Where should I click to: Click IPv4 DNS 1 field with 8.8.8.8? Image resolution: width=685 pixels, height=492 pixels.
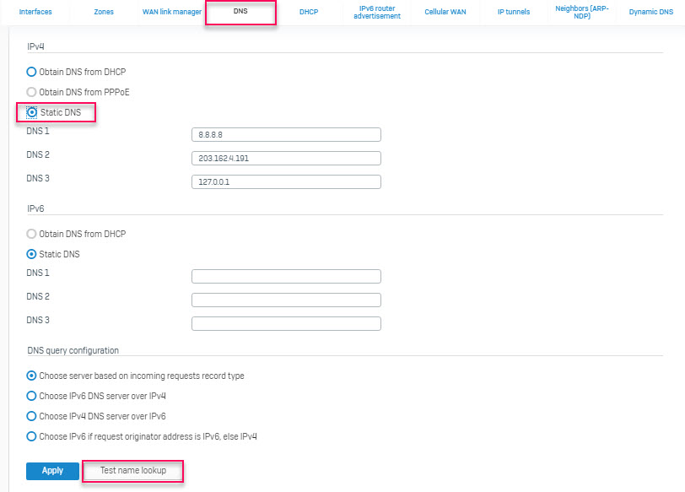(286, 134)
